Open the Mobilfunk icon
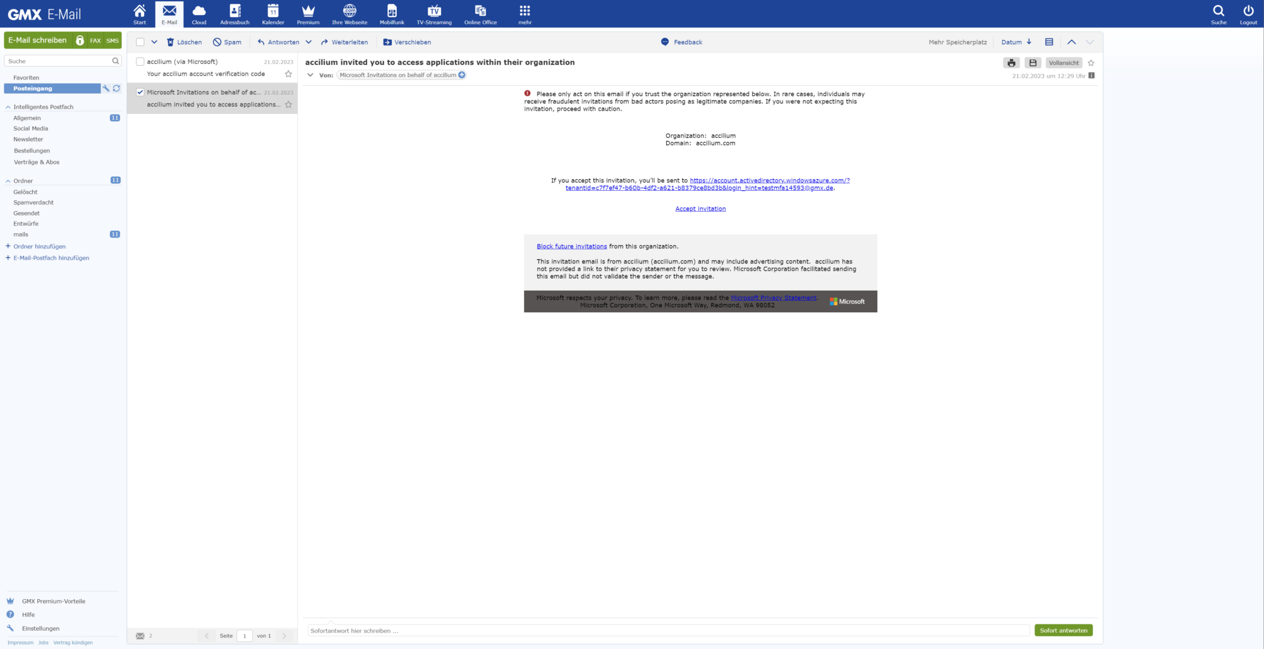Viewport: 1264px width, 649px height. pyautogui.click(x=392, y=14)
